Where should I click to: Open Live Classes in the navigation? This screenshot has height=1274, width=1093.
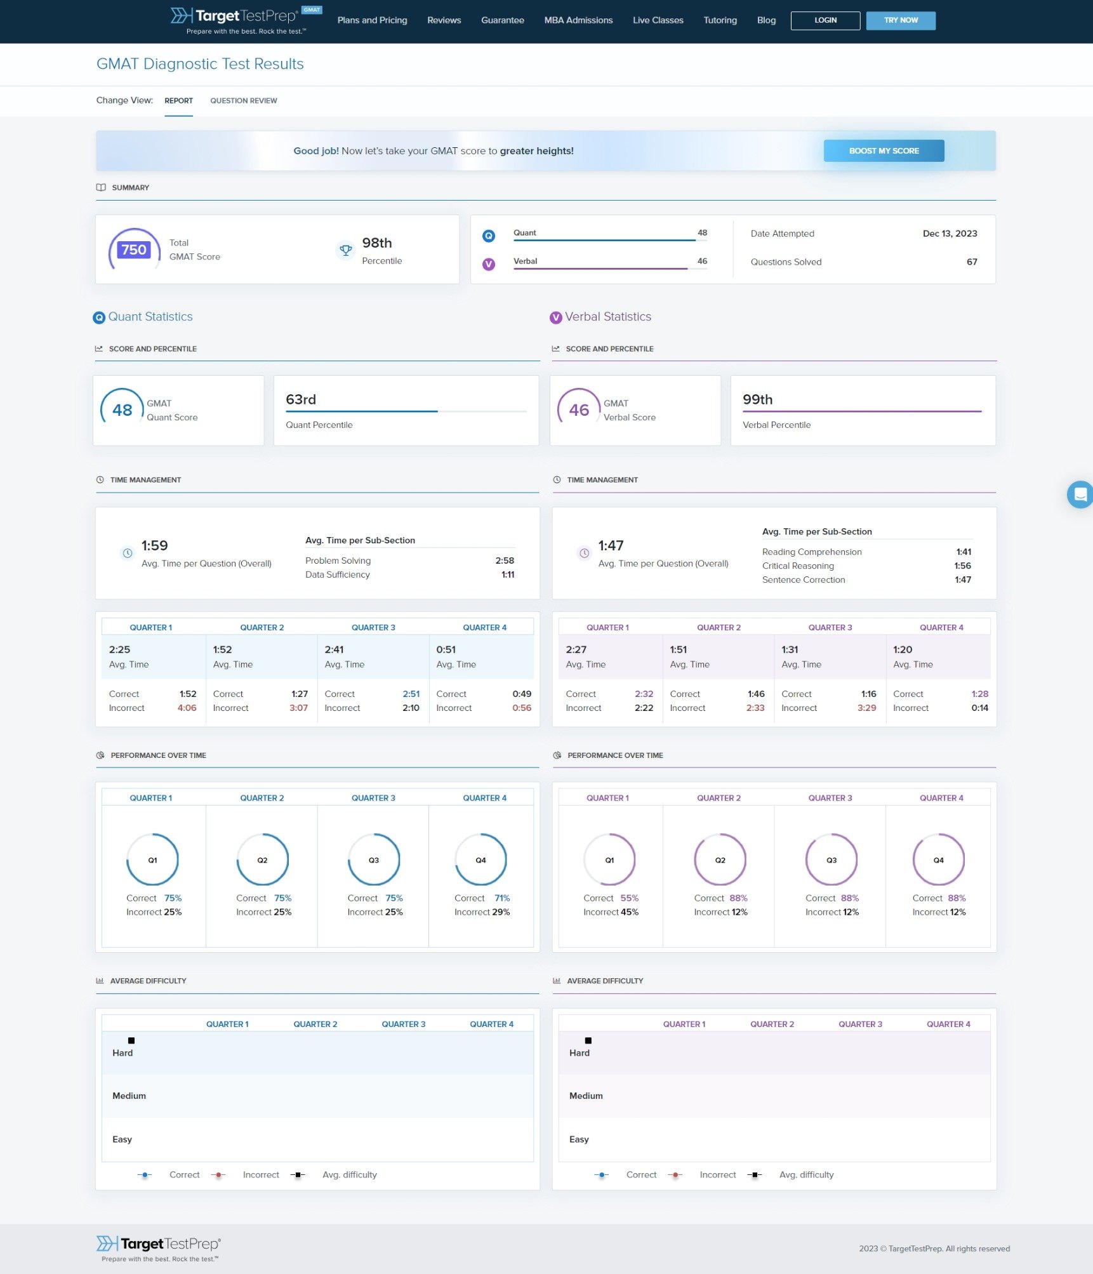pyautogui.click(x=658, y=20)
